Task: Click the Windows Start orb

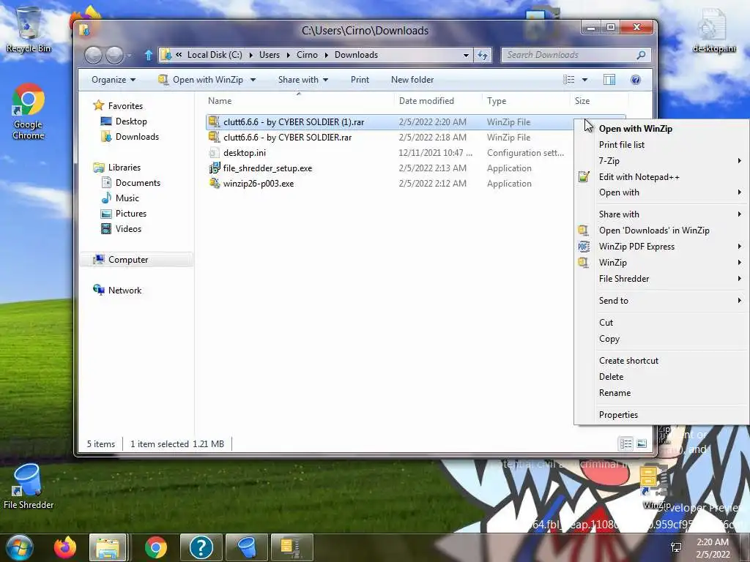Action: click(x=20, y=547)
